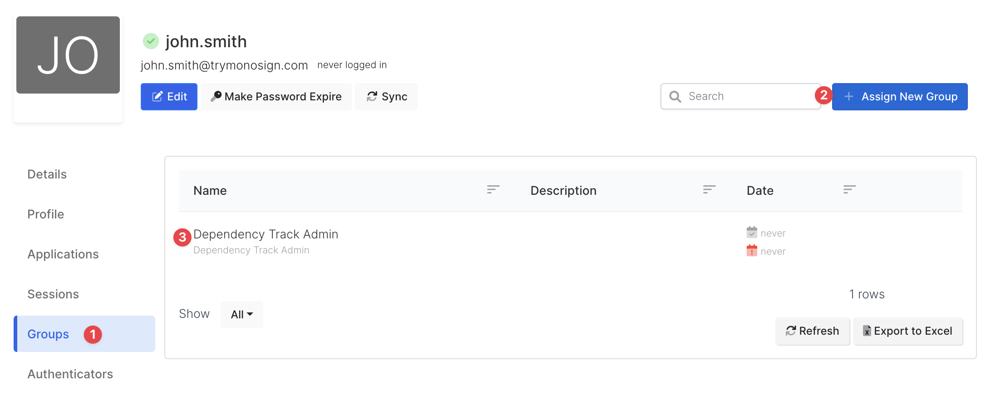Open the Details tab
This screenshot has height=396, width=986.
point(47,174)
